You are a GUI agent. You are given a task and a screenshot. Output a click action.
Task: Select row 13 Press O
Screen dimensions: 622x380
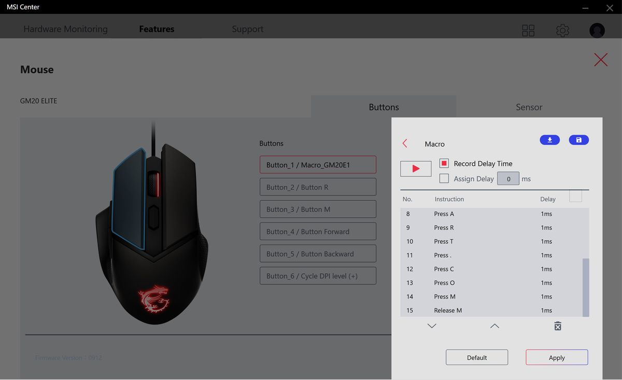pyautogui.click(x=491, y=283)
